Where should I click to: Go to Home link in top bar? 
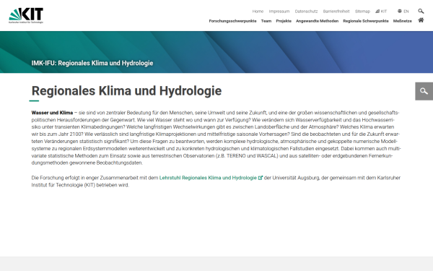[258, 12]
